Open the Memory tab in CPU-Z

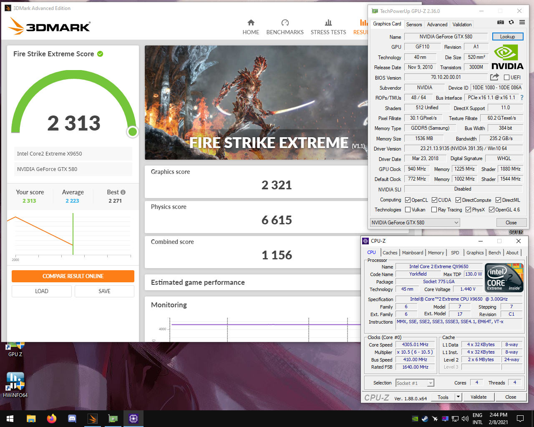tap(436, 253)
